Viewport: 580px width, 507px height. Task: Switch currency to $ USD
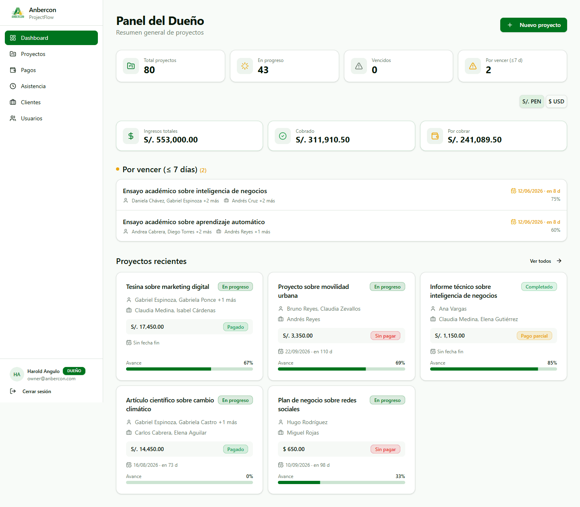[556, 101]
